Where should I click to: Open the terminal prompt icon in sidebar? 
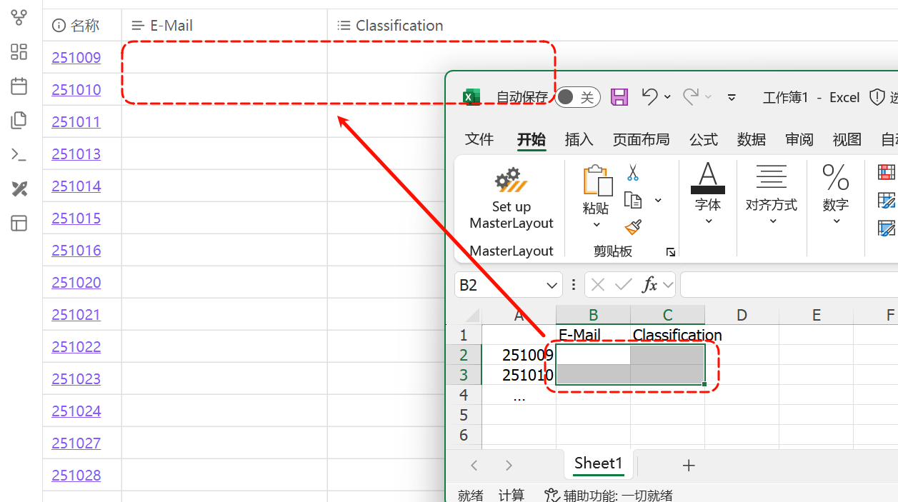(x=19, y=154)
